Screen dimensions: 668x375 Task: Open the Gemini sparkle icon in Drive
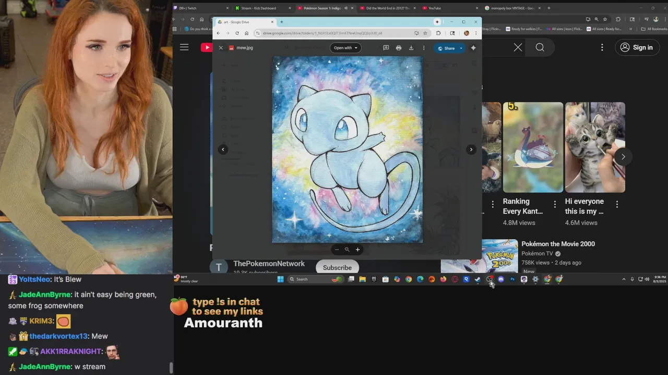click(x=473, y=48)
